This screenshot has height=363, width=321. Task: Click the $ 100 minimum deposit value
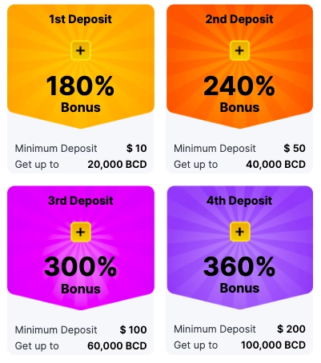133,329
